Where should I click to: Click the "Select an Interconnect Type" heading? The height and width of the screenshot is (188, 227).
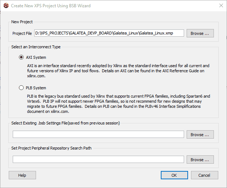36,47
